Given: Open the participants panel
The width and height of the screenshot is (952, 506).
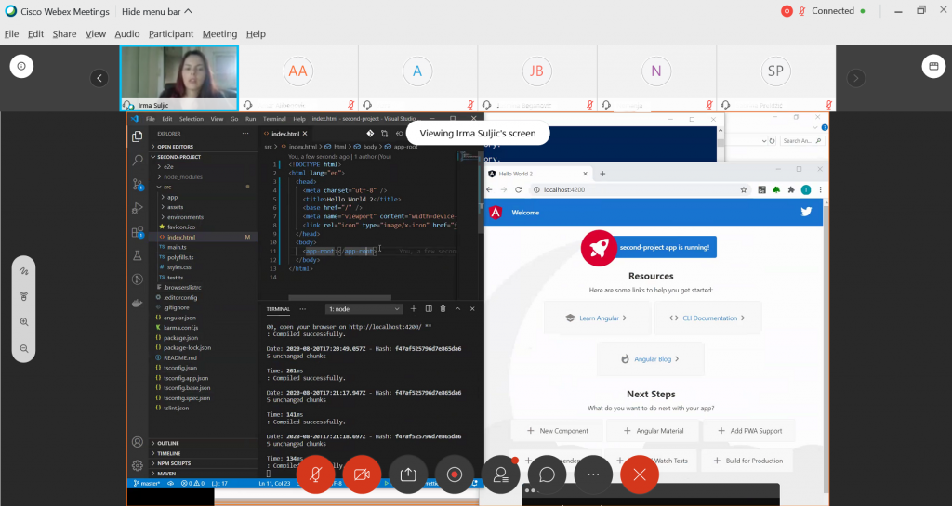Looking at the screenshot, I should click(501, 474).
